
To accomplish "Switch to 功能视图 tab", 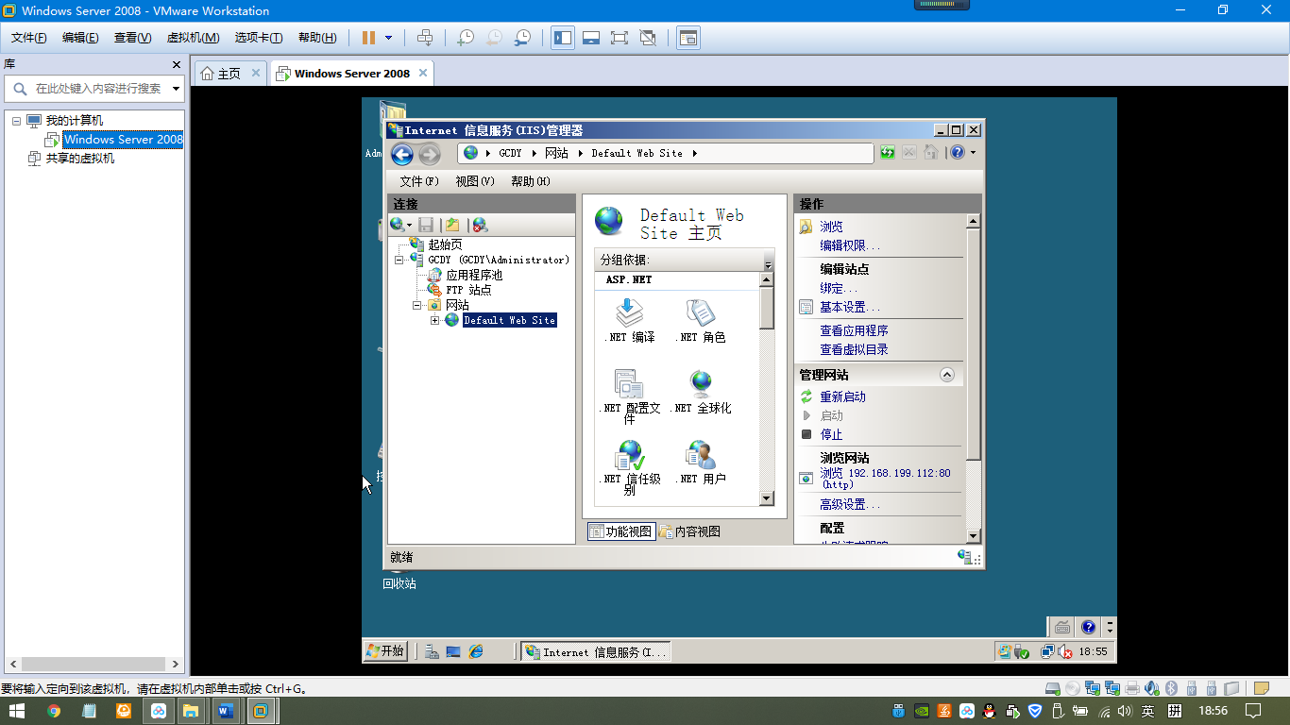I will (x=621, y=531).
